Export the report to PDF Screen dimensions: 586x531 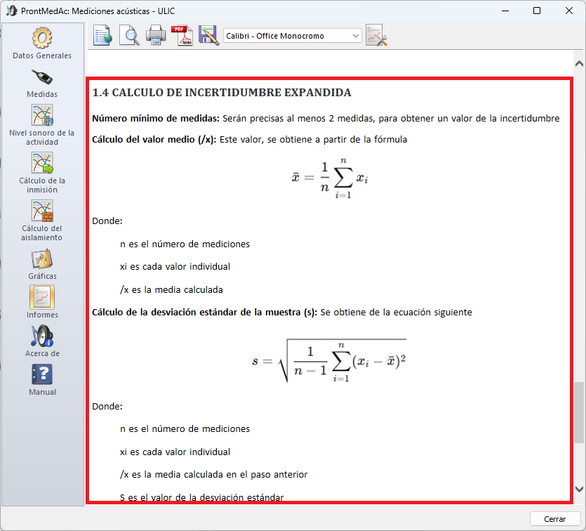(181, 34)
